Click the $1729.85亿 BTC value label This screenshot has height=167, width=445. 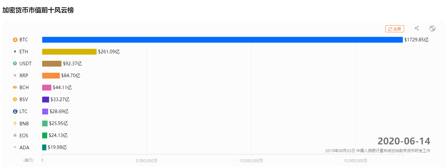click(x=416, y=40)
